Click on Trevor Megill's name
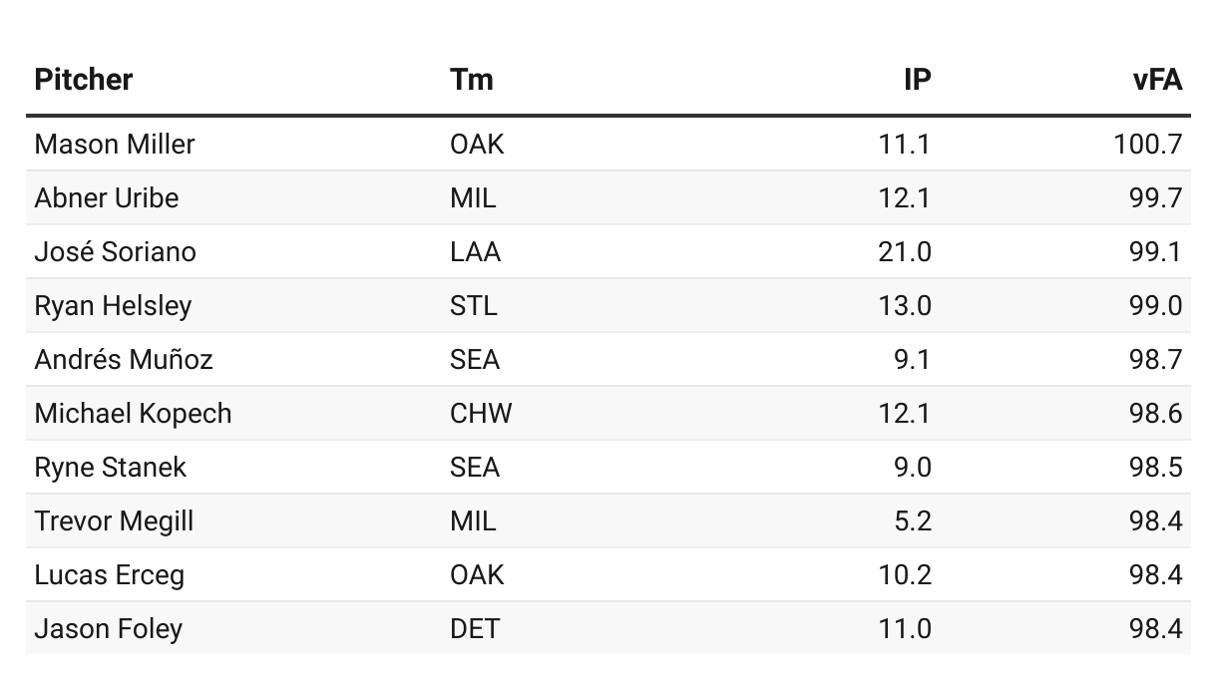Screen dimensions: 1217x680 pos(114,521)
